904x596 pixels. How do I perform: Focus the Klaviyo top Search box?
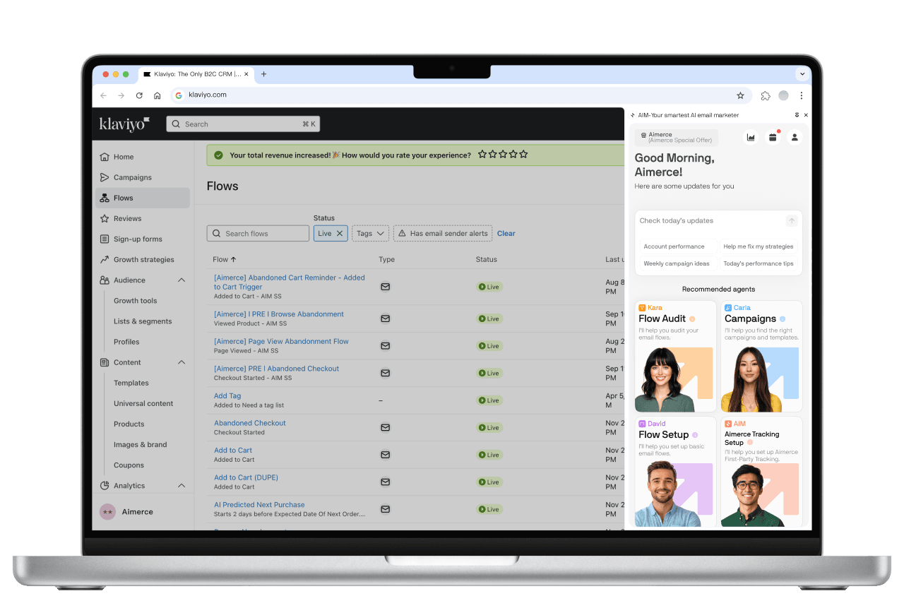[x=243, y=124]
